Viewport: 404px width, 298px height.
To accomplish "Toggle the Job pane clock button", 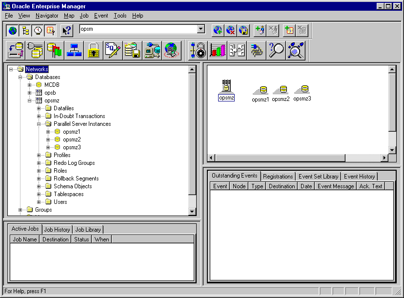I will click(38, 31).
